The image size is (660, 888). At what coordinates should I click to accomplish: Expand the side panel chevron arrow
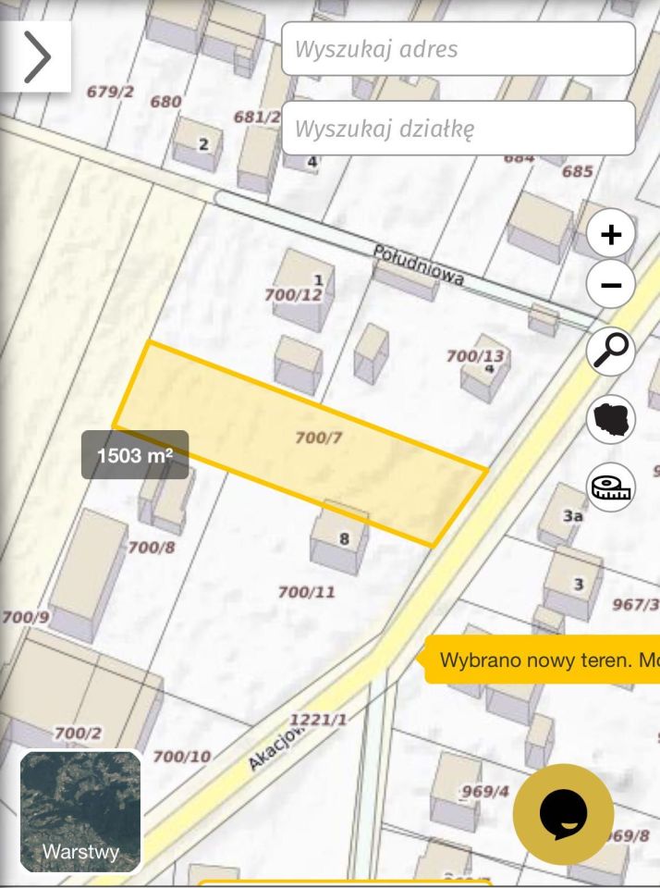pyautogui.click(x=36, y=56)
